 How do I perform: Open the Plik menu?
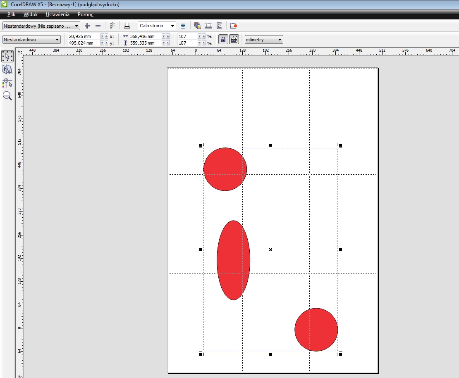11,14
